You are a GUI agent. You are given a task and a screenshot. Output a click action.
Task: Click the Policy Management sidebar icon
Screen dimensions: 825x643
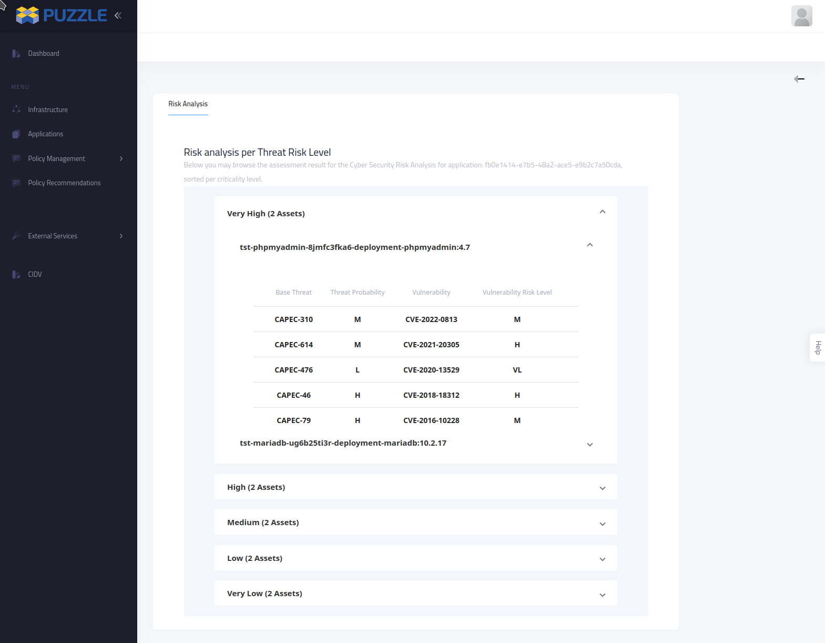click(x=16, y=158)
